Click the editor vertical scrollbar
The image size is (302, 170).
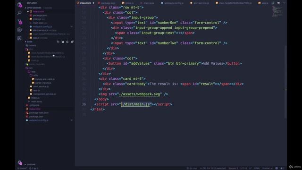pos(285,82)
